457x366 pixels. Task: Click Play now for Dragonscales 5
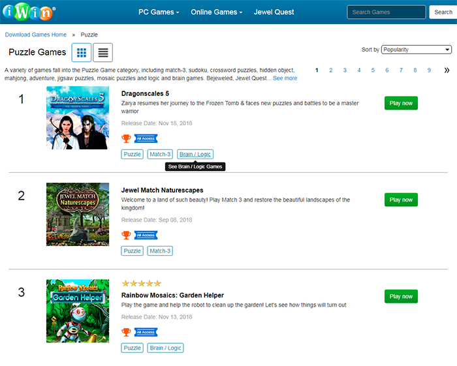tap(401, 103)
